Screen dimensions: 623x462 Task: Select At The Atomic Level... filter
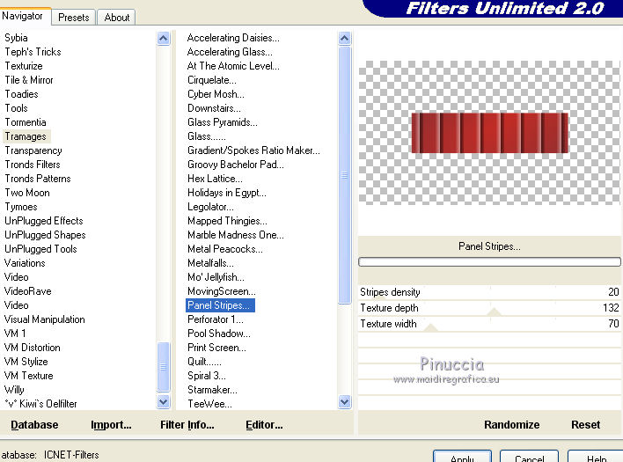click(x=234, y=66)
